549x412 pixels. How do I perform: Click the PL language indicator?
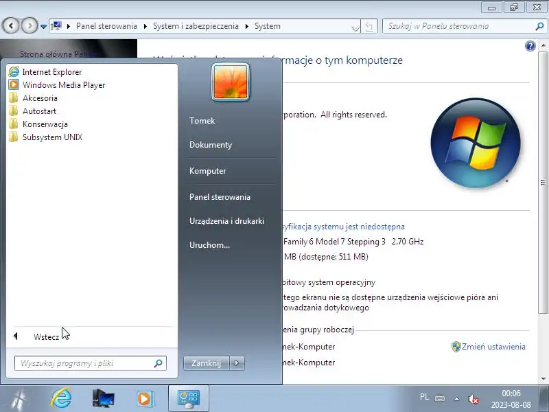point(424,397)
